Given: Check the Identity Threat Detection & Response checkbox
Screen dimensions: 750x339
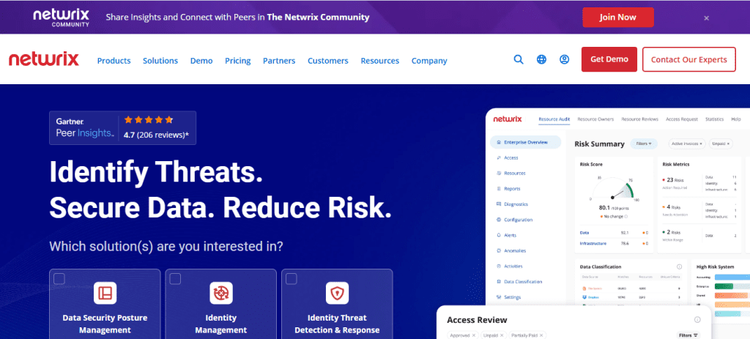Looking at the screenshot, I should click(292, 279).
